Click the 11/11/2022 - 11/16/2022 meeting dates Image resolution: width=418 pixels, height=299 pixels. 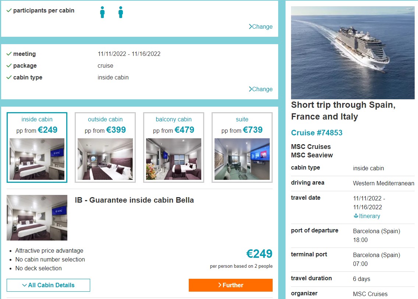(x=129, y=54)
